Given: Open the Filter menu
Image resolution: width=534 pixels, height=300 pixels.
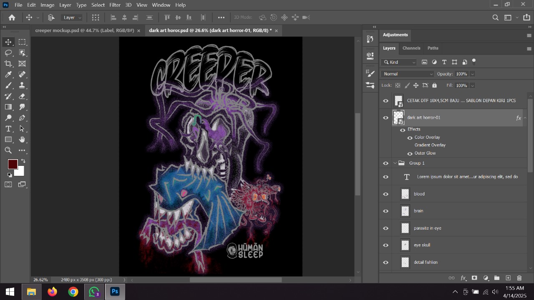Looking at the screenshot, I should click(x=115, y=5).
